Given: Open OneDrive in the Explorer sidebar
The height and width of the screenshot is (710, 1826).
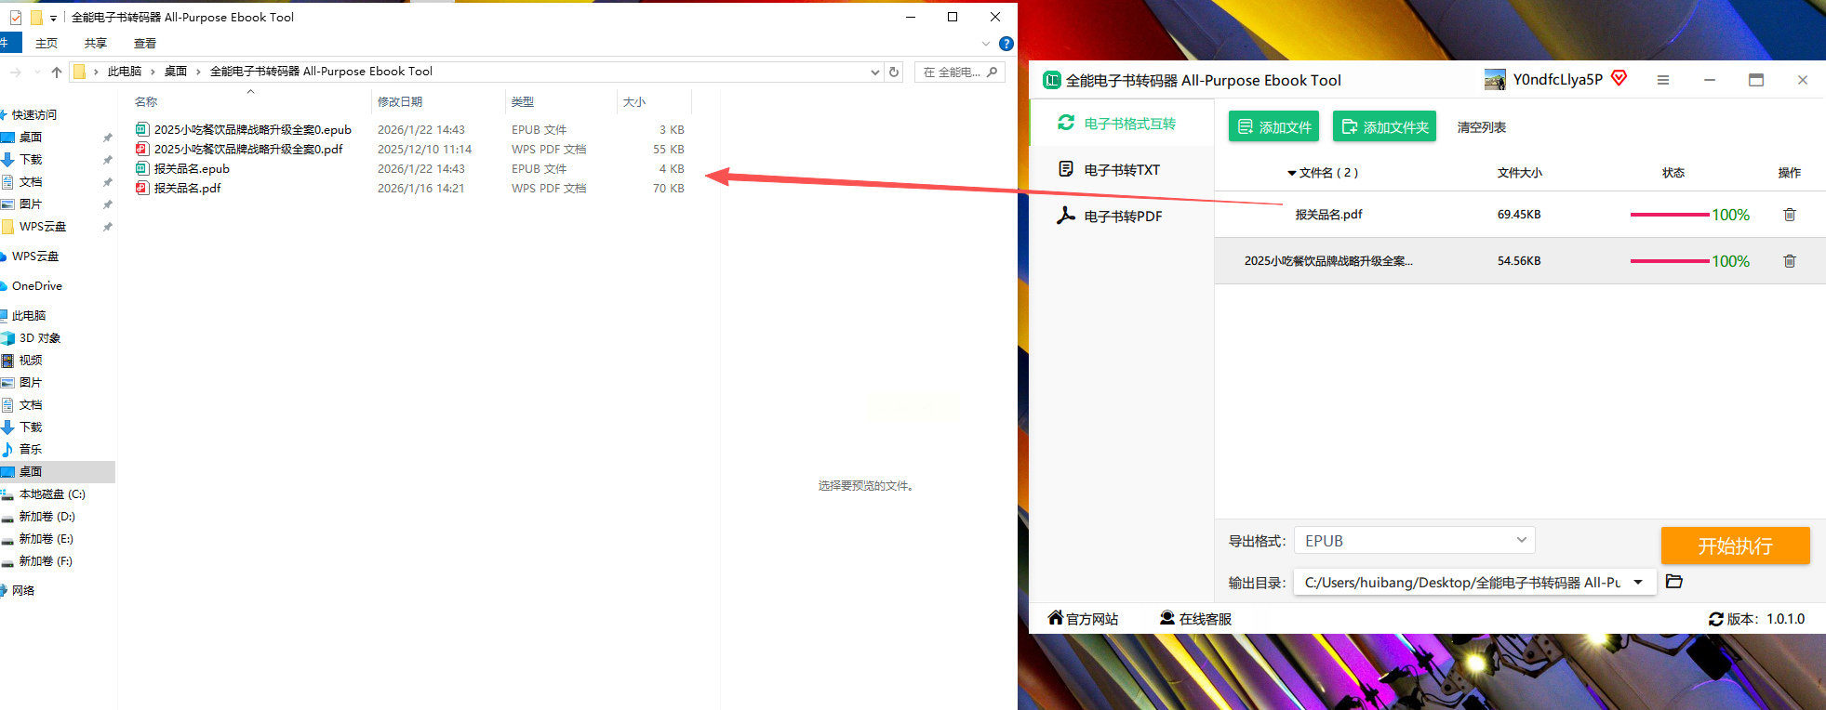Looking at the screenshot, I should [x=36, y=286].
